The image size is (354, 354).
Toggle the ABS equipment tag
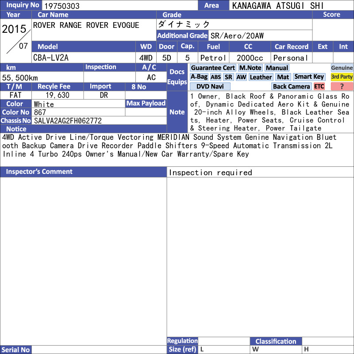pos(215,77)
